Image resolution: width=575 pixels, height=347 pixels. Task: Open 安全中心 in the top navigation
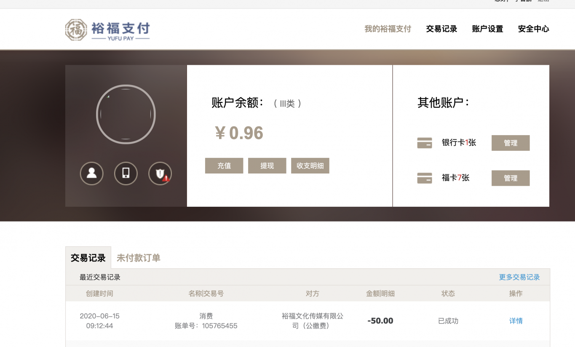tap(534, 29)
